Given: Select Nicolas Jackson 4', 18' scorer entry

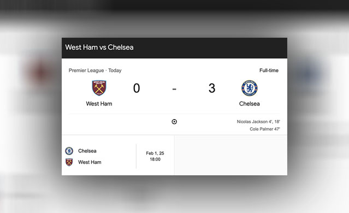Looking at the screenshot, I should click(258, 122).
